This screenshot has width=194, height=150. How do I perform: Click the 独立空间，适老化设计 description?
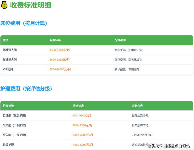pos(128,60)
